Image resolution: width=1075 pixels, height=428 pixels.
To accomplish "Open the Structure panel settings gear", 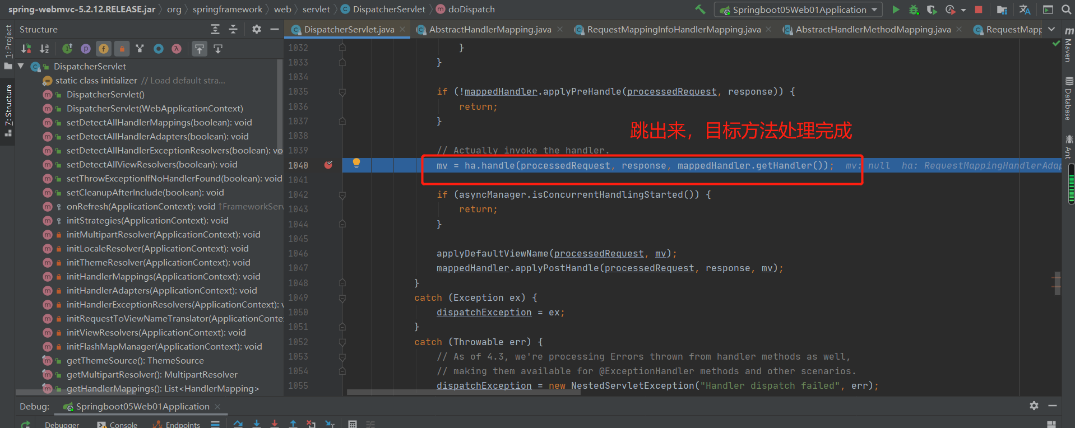I will (x=256, y=29).
